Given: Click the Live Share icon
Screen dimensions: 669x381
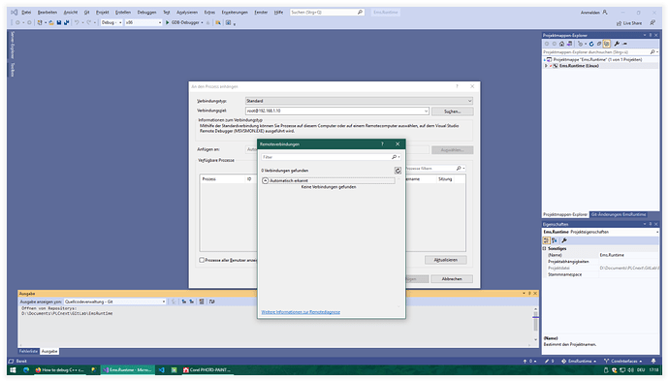Looking at the screenshot, I should point(620,23).
